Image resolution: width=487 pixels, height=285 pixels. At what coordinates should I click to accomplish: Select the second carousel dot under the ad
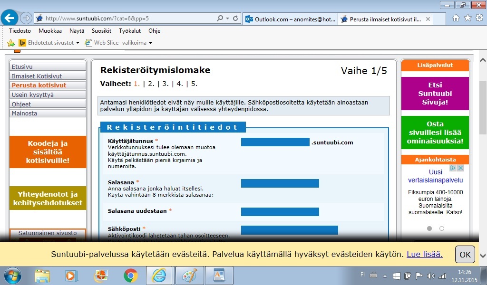click(x=442, y=228)
